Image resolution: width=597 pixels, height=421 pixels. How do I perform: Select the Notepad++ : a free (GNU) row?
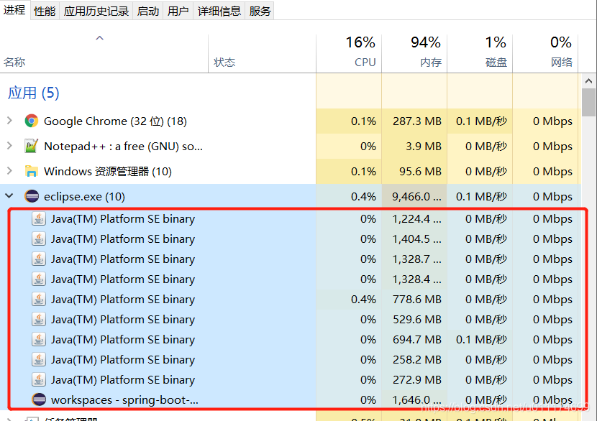[291, 146]
